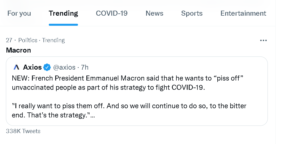Switch to the Sports tab
Image resolution: width=281 pixels, height=144 pixels.
(x=192, y=13)
